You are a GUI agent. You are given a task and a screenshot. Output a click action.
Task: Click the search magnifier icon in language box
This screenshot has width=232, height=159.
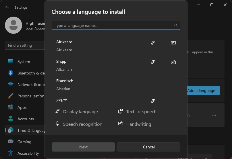pyautogui.click(x=176, y=25)
